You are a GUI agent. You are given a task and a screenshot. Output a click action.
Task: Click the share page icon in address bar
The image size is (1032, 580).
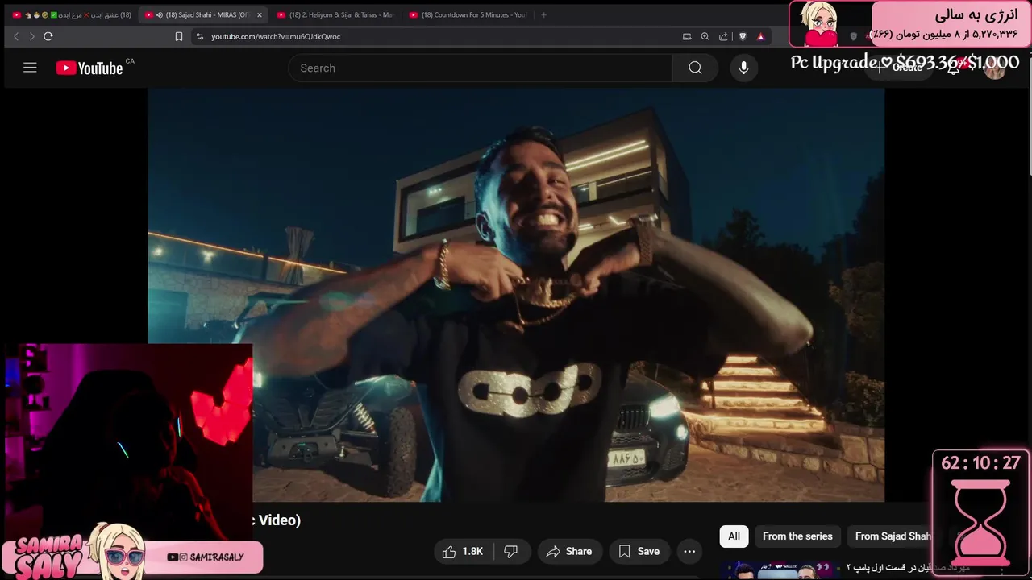723,36
